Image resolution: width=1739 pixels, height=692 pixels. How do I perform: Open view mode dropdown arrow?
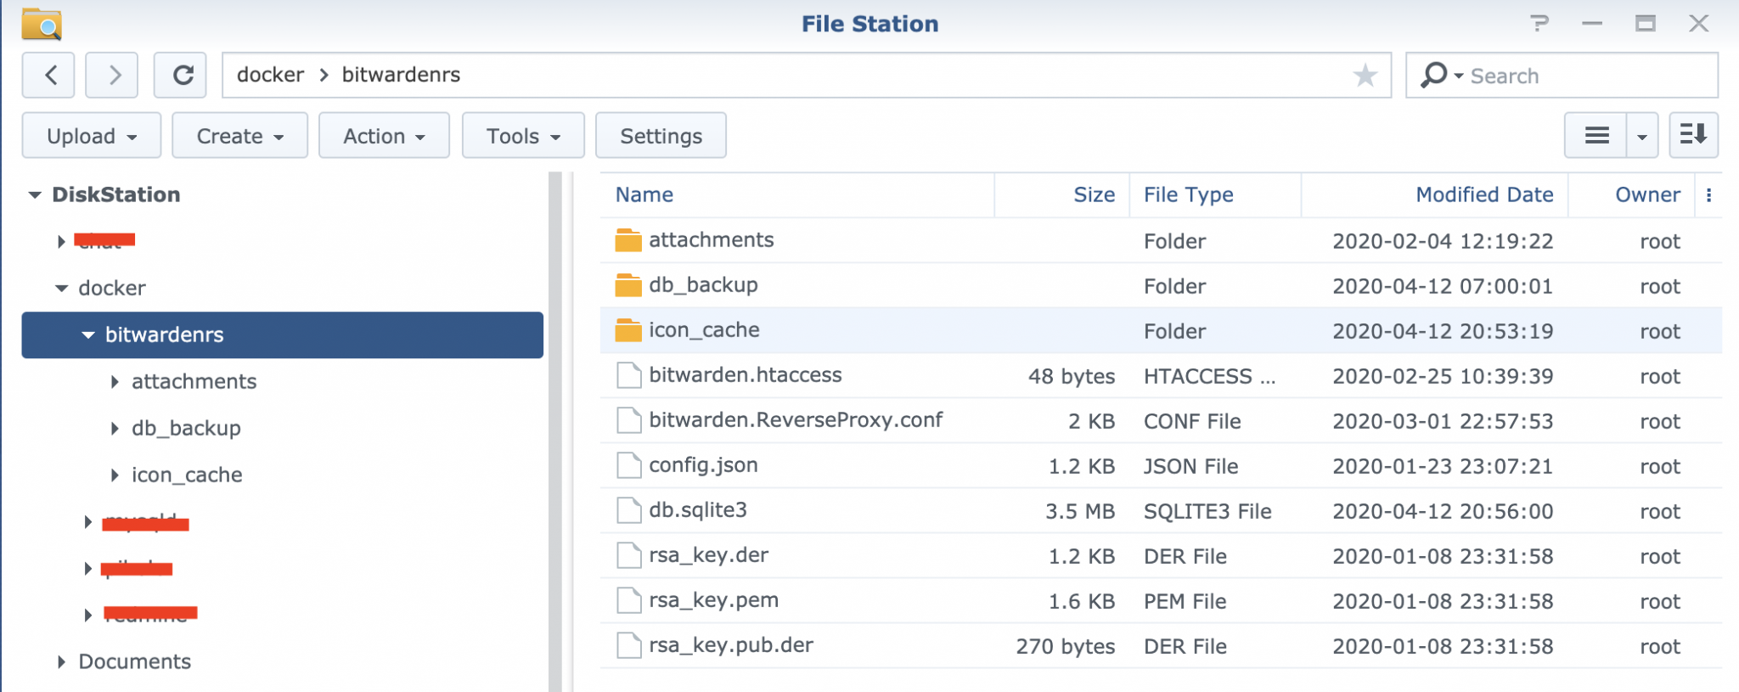(1642, 137)
